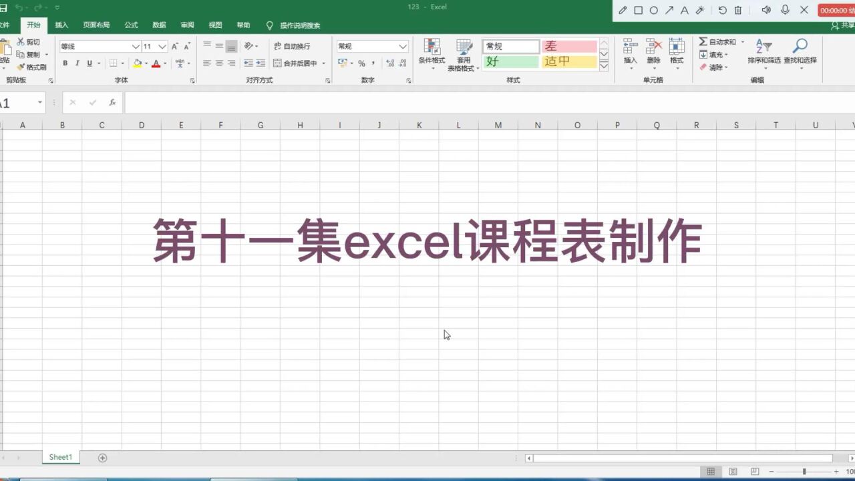Viewport: 855px width, 481px height.
Task: Enable Wrap Text (自动换行)
Action: 292,46
